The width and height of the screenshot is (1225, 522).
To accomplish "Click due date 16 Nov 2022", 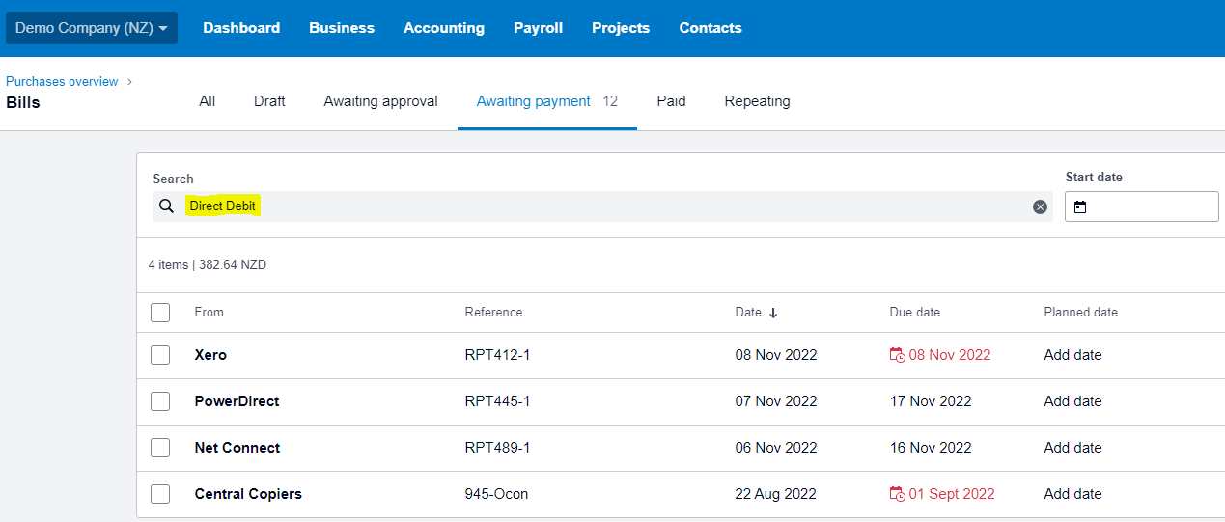I will (931, 448).
